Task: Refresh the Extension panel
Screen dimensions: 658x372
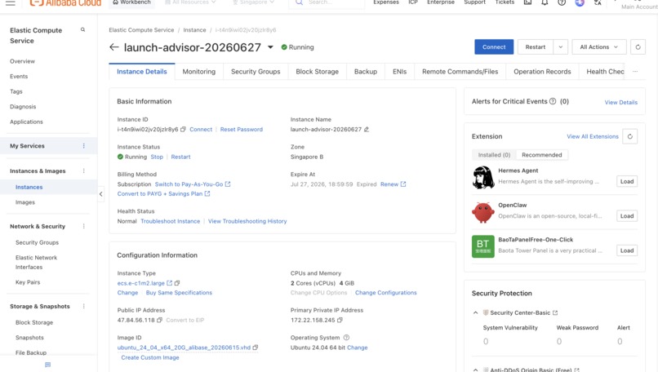Action: click(x=630, y=136)
